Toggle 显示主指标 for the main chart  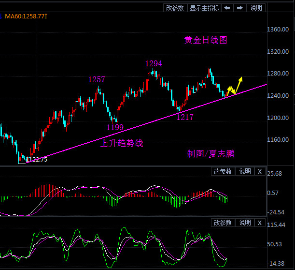(x=204, y=8)
